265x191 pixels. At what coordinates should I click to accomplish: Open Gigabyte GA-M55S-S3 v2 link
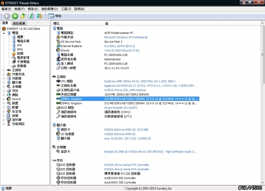click(x=150, y=86)
